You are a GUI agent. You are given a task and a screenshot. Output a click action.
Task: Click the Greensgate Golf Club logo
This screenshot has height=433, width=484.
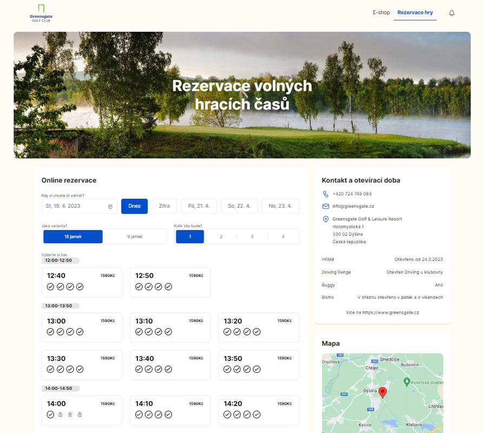coord(41,13)
